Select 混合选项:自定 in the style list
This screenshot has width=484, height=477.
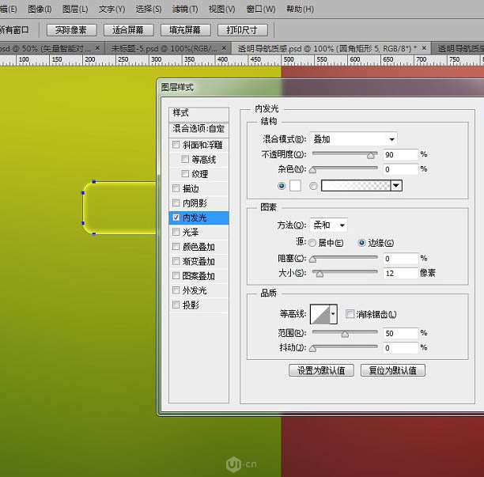(x=199, y=128)
